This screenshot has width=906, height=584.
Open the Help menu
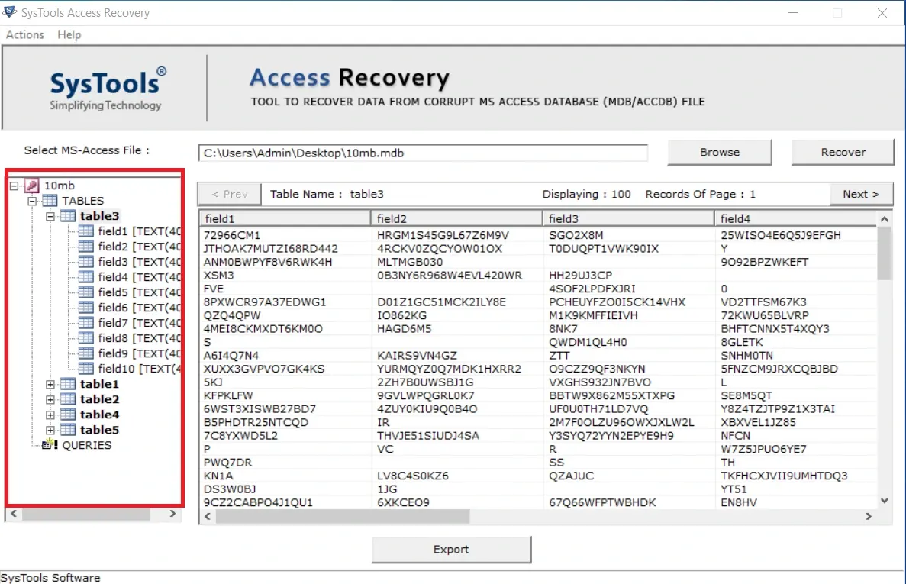pyautogui.click(x=69, y=34)
